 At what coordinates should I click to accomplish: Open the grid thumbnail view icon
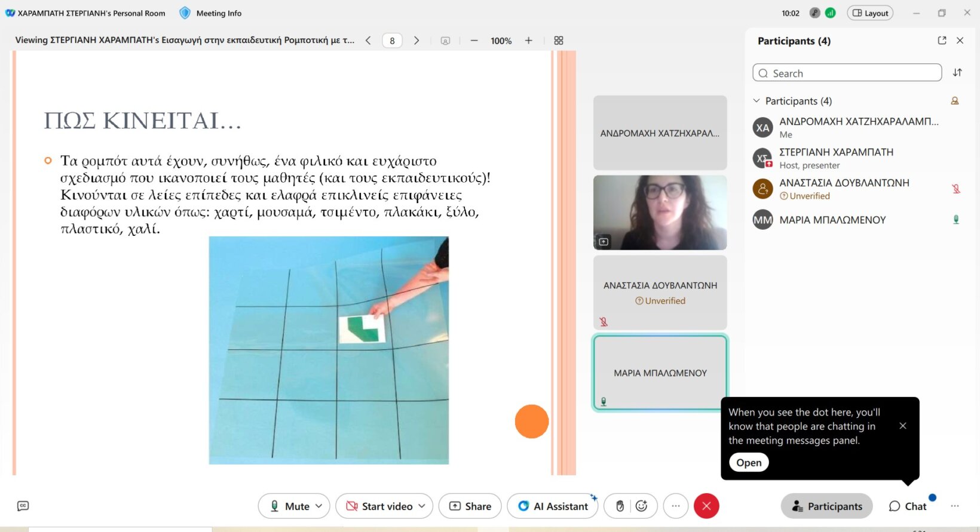[x=559, y=41]
